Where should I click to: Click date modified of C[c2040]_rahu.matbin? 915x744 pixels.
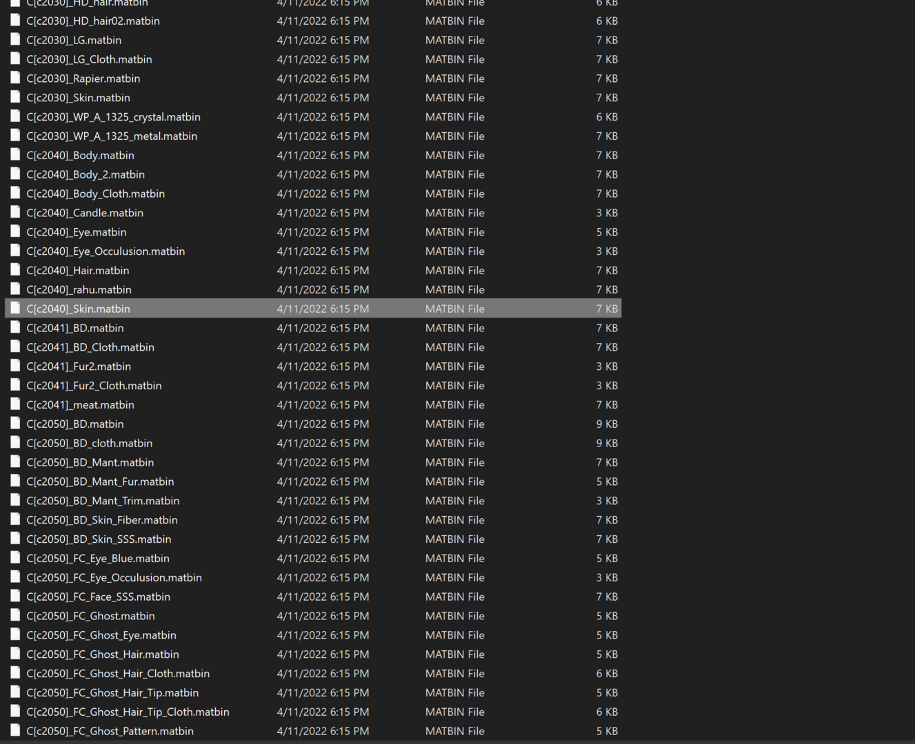(x=323, y=290)
